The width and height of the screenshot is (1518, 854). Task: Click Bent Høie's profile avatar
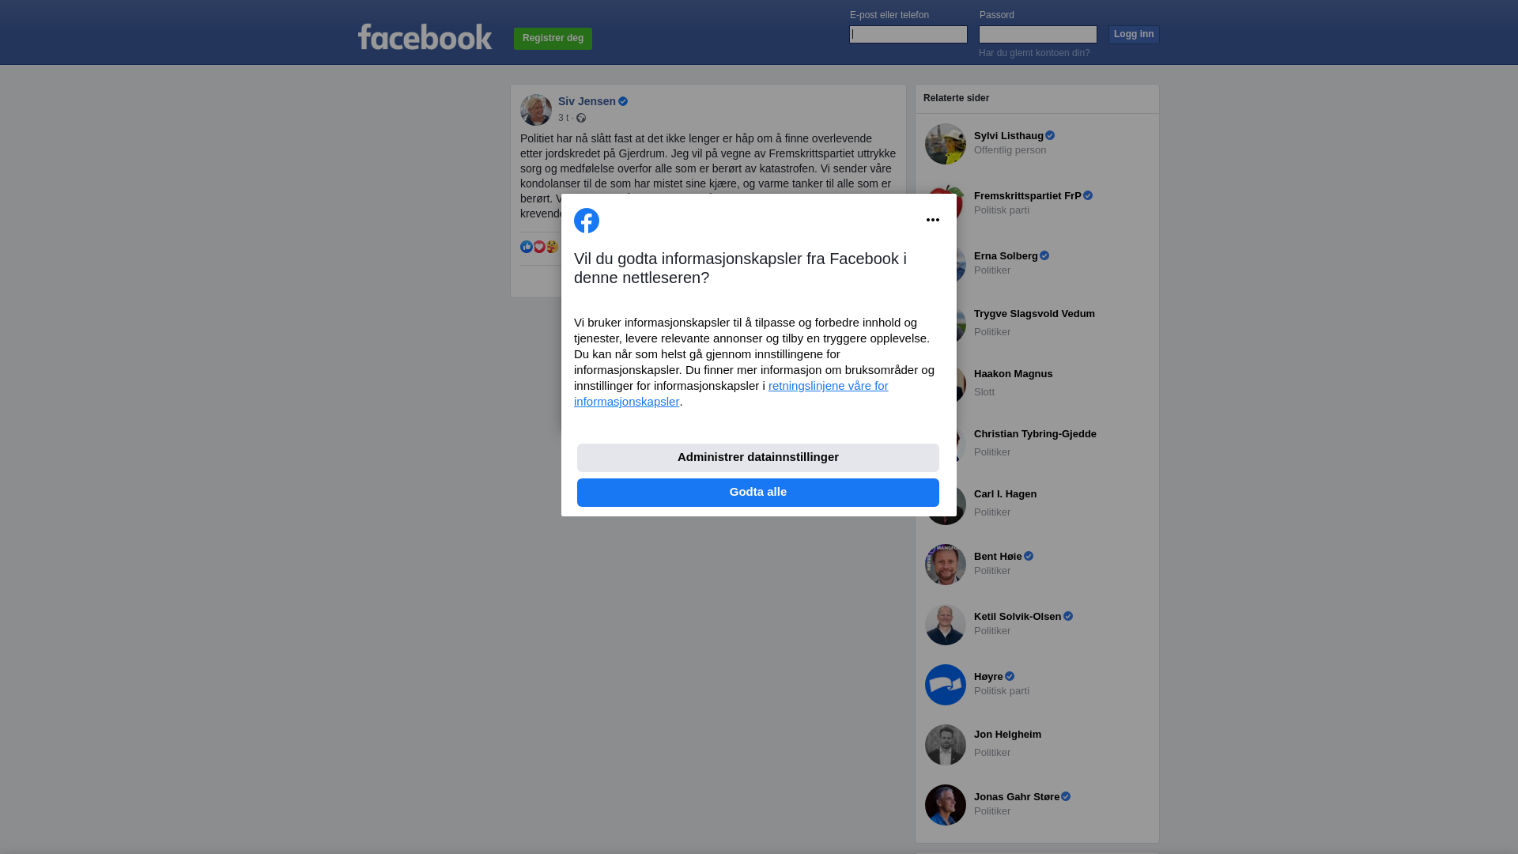[x=946, y=565]
